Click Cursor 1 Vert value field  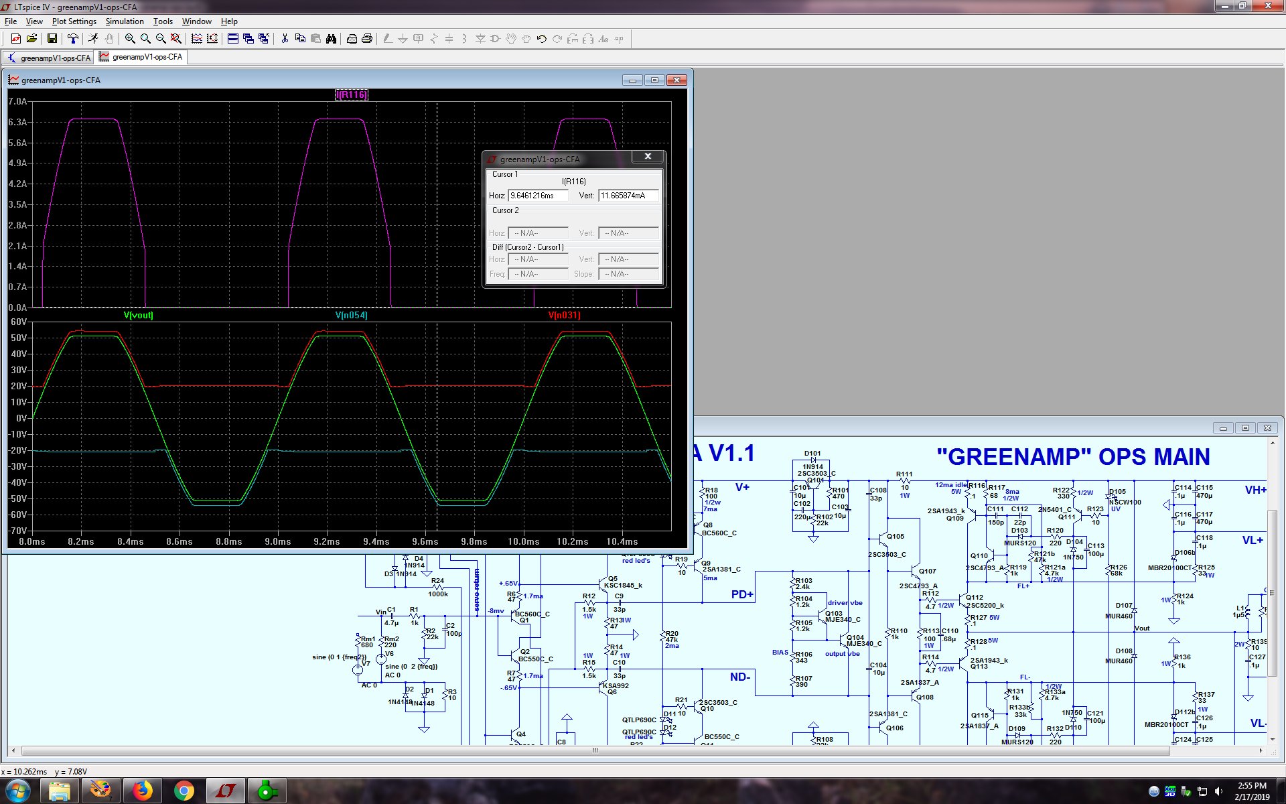click(x=628, y=196)
